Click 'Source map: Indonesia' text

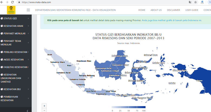pos(128,43)
